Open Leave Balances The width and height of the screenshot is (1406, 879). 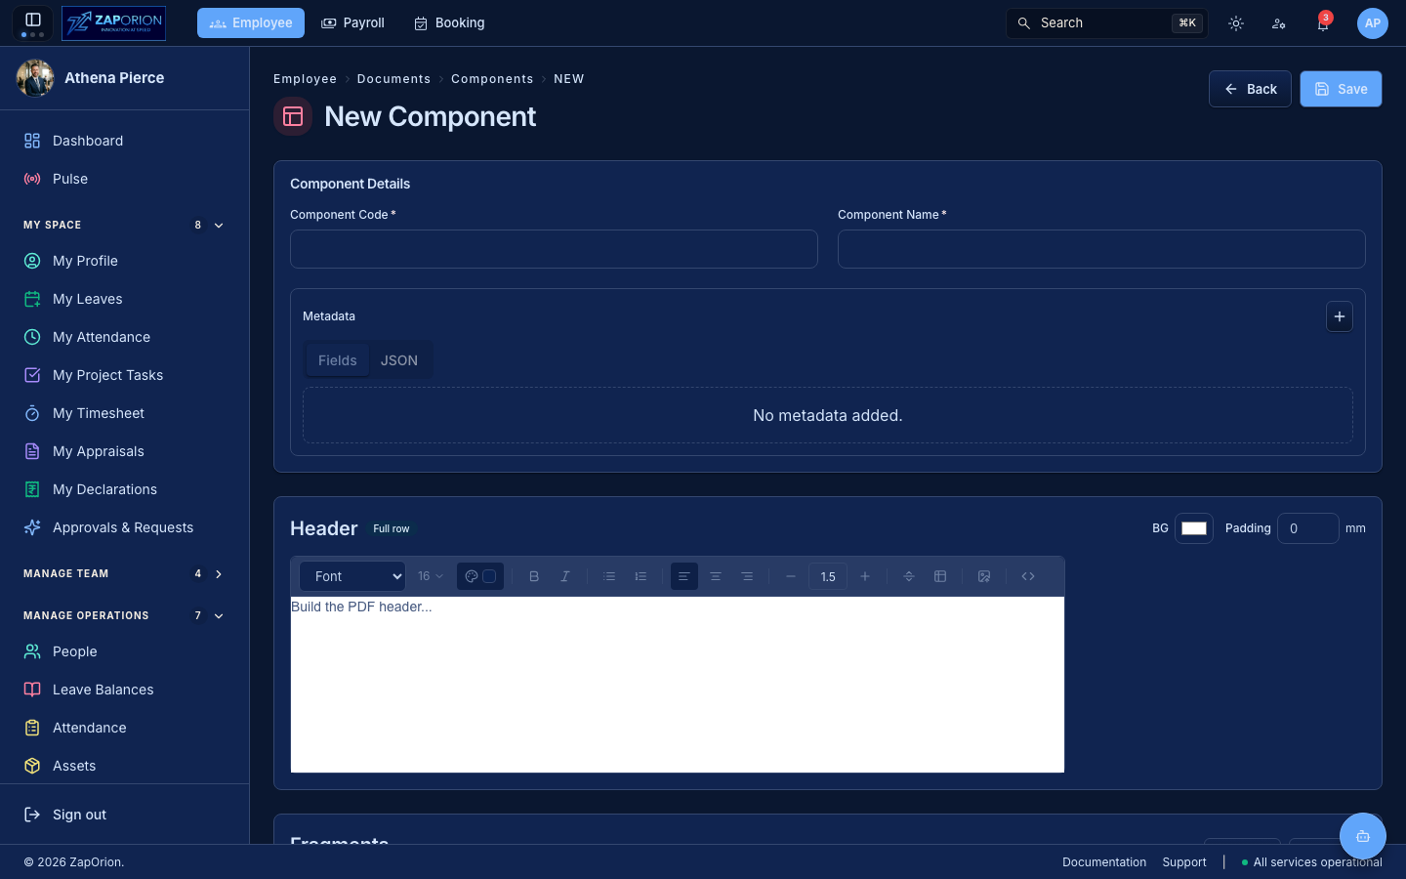point(124,690)
